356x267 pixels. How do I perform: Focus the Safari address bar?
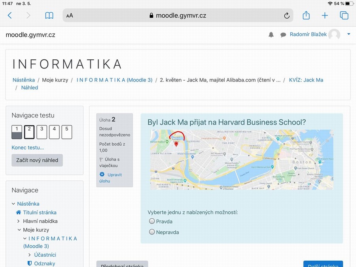(x=178, y=15)
